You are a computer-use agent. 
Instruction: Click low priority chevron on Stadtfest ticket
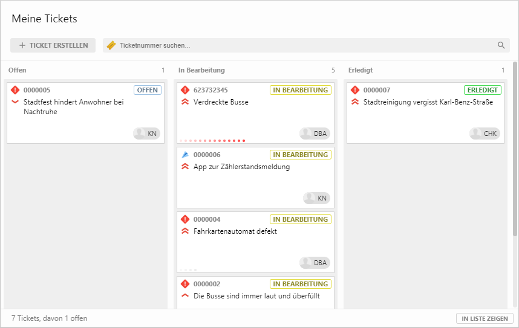click(x=16, y=102)
